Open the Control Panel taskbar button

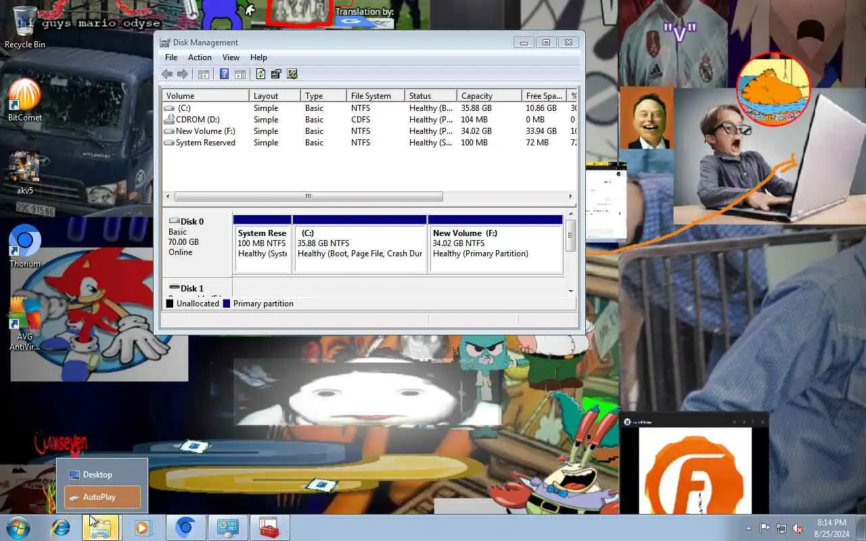[227, 527]
